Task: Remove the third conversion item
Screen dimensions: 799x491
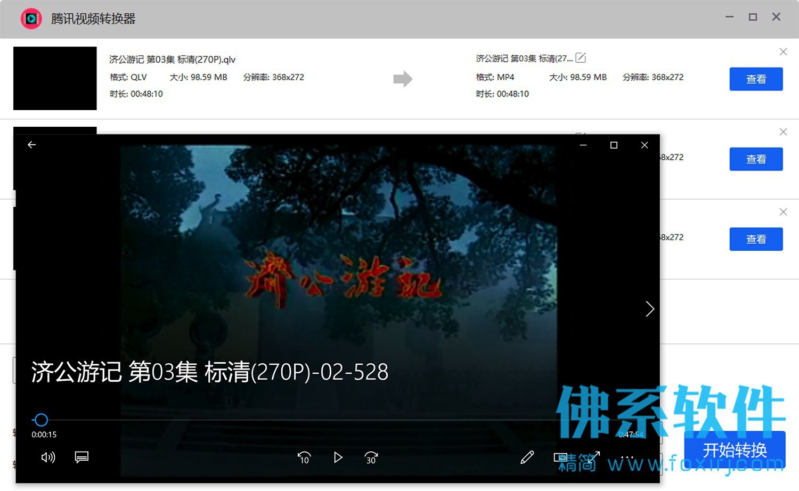Action: (783, 212)
